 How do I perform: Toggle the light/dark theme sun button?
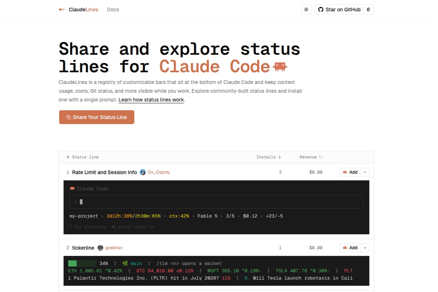(x=306, y=9)
